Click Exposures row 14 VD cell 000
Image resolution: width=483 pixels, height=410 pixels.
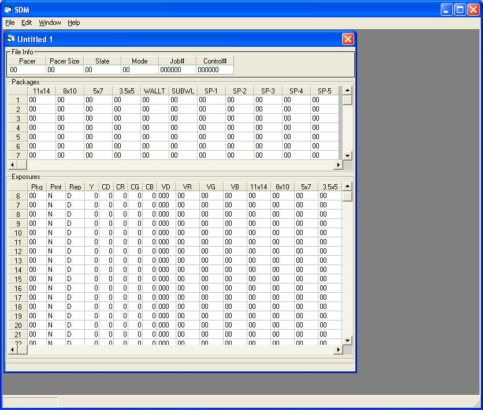[x=166, y=270]
